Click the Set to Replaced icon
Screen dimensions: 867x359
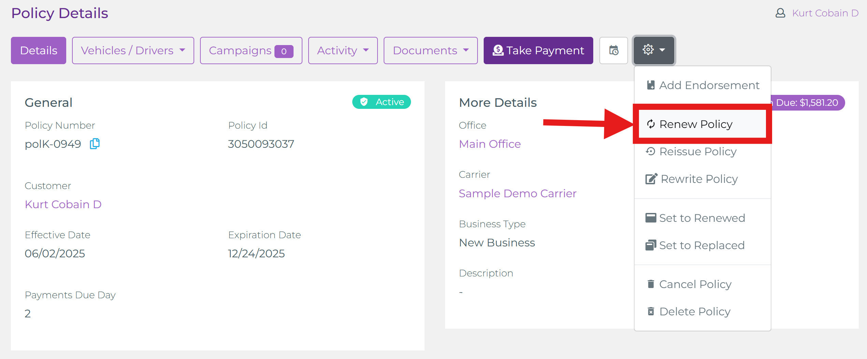point(651,245)
